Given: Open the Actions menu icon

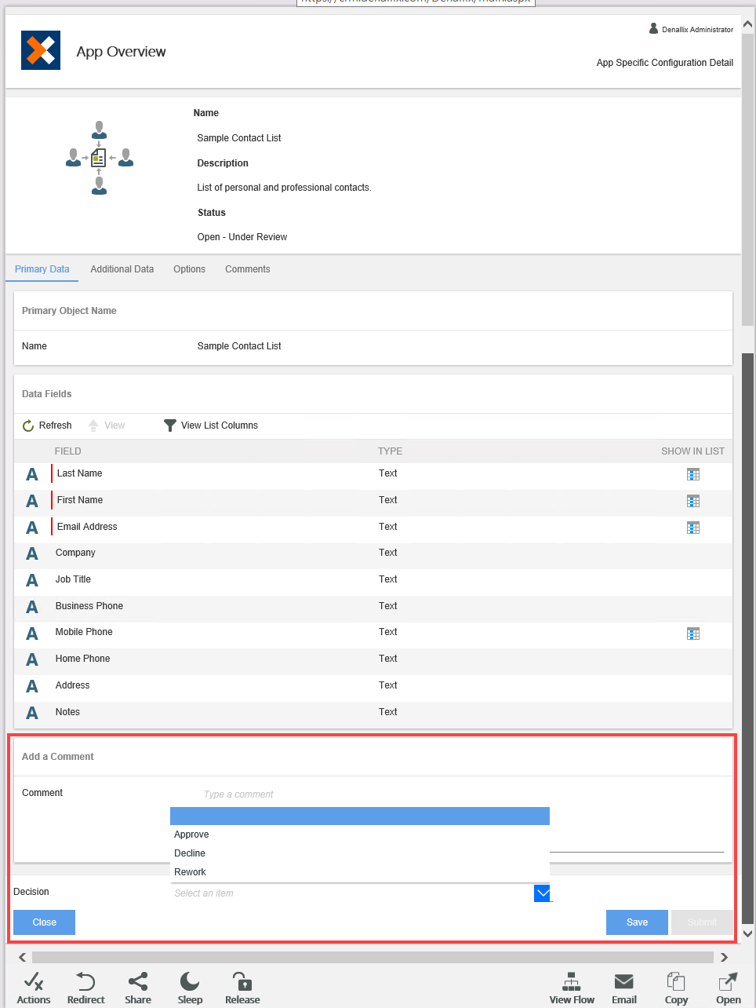Looking at the screenshot, I should click(x=33, y=982).
